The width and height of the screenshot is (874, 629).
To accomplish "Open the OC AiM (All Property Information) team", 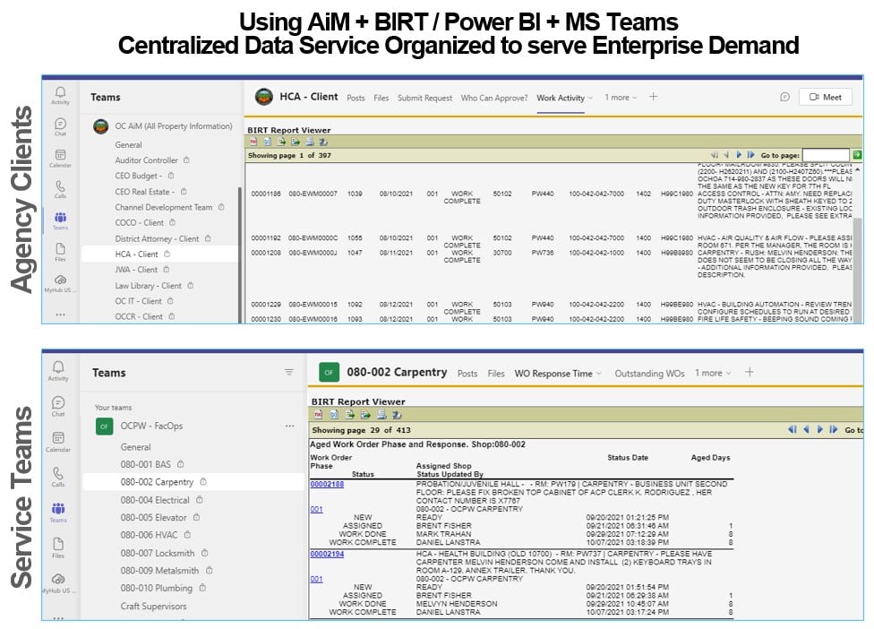I will coord(163,126).
